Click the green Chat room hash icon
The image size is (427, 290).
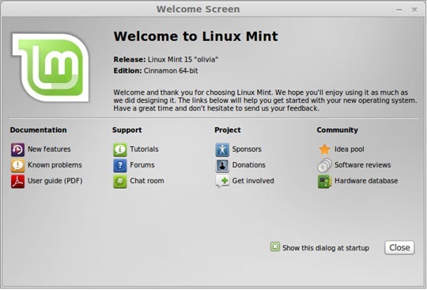pyautogui.click(x=120, y=181)
